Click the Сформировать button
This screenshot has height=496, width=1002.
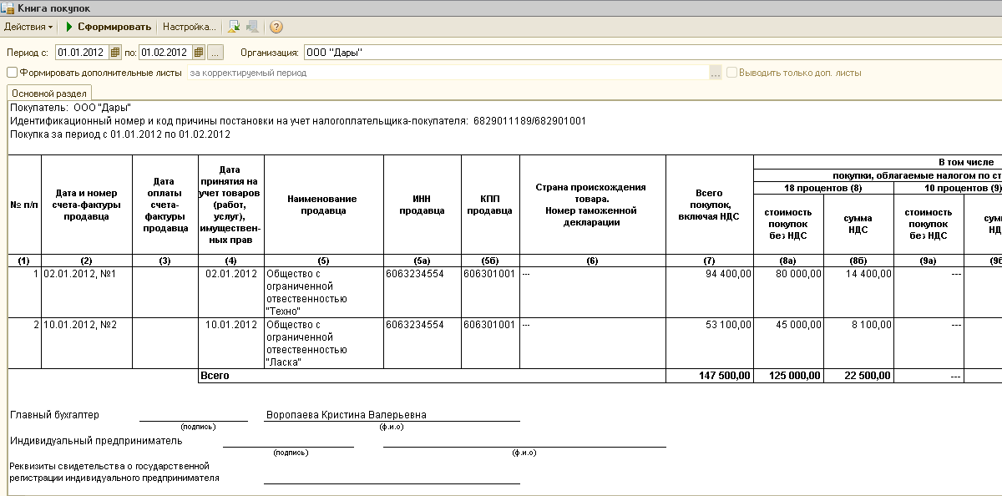point(107,27)
